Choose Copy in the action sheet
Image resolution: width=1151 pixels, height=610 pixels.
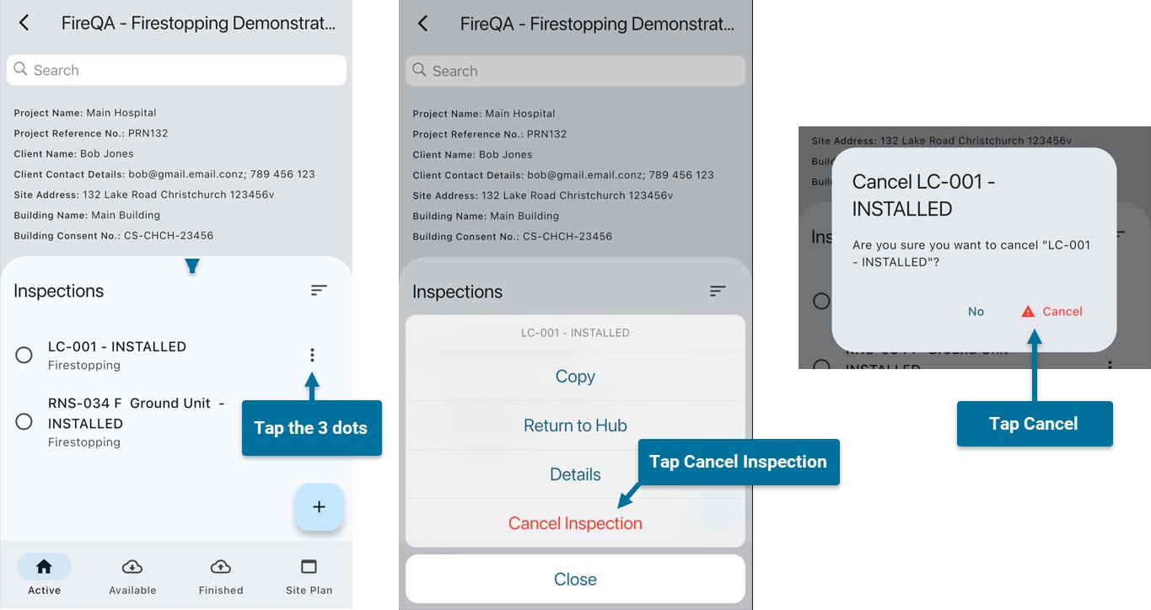tap(575, 377)
